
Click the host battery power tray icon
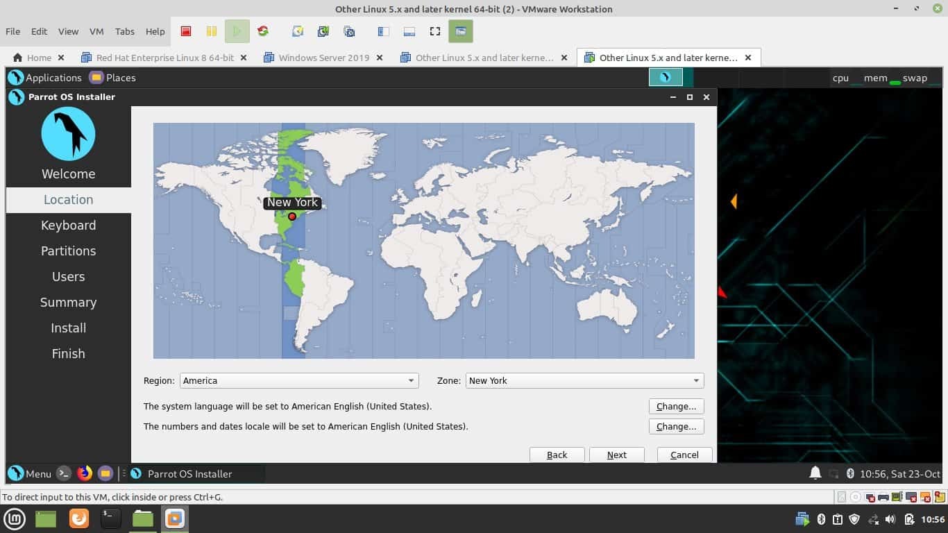(x=909, y=519)
